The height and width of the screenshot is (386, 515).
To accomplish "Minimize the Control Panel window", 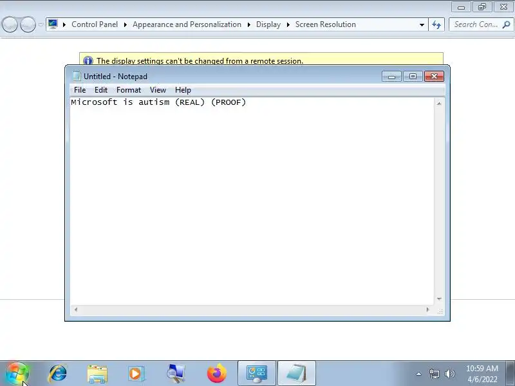I will [461, 7].
